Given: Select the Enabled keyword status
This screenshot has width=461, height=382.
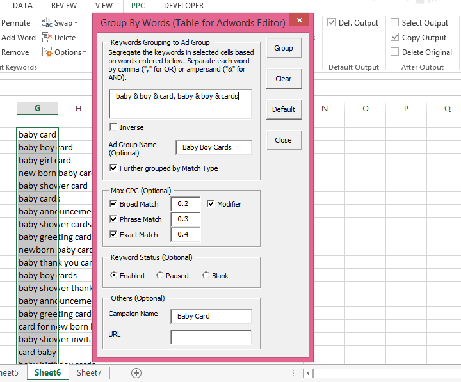Looking at the screenshot, I should (x=113, y=275).
